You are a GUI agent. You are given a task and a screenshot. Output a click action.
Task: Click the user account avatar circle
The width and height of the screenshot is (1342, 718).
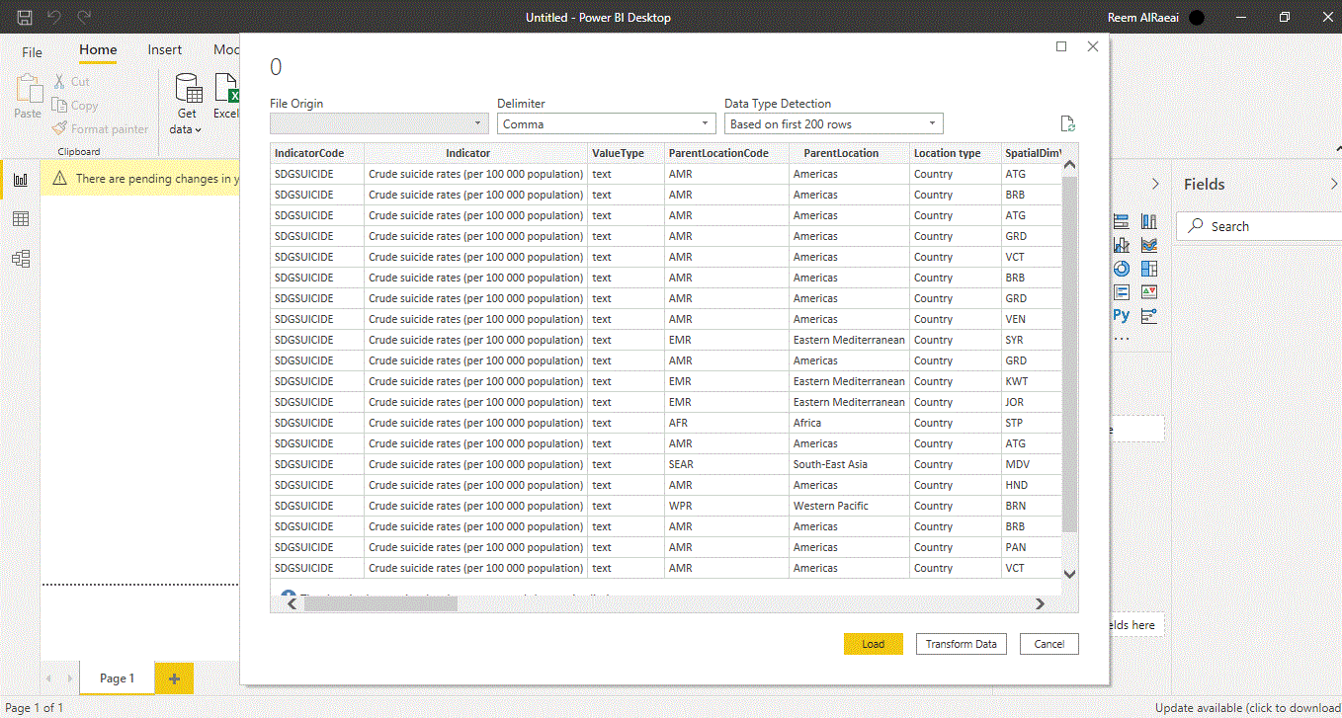pyautogui.click(x=1197, y=18)
